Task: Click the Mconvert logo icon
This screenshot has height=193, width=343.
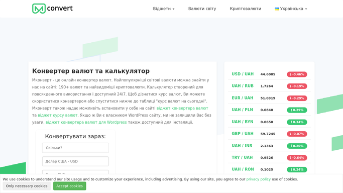Action: [39, 9]
